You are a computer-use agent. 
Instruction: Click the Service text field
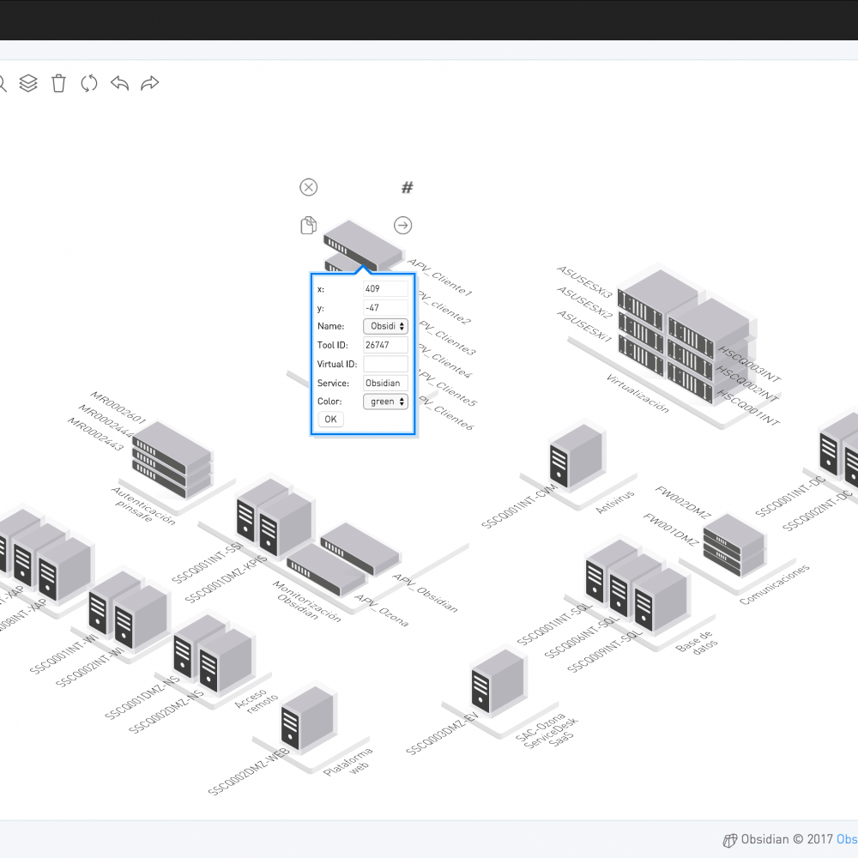click(x=385, y=383)
